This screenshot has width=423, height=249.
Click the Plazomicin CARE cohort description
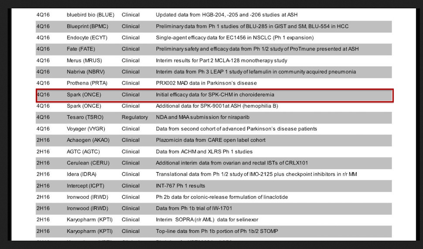click(211, 140)
